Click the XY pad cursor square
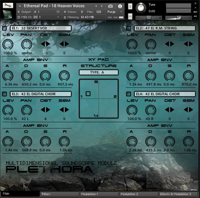Viewport: 200px width, 198px height. pos(88,94)
